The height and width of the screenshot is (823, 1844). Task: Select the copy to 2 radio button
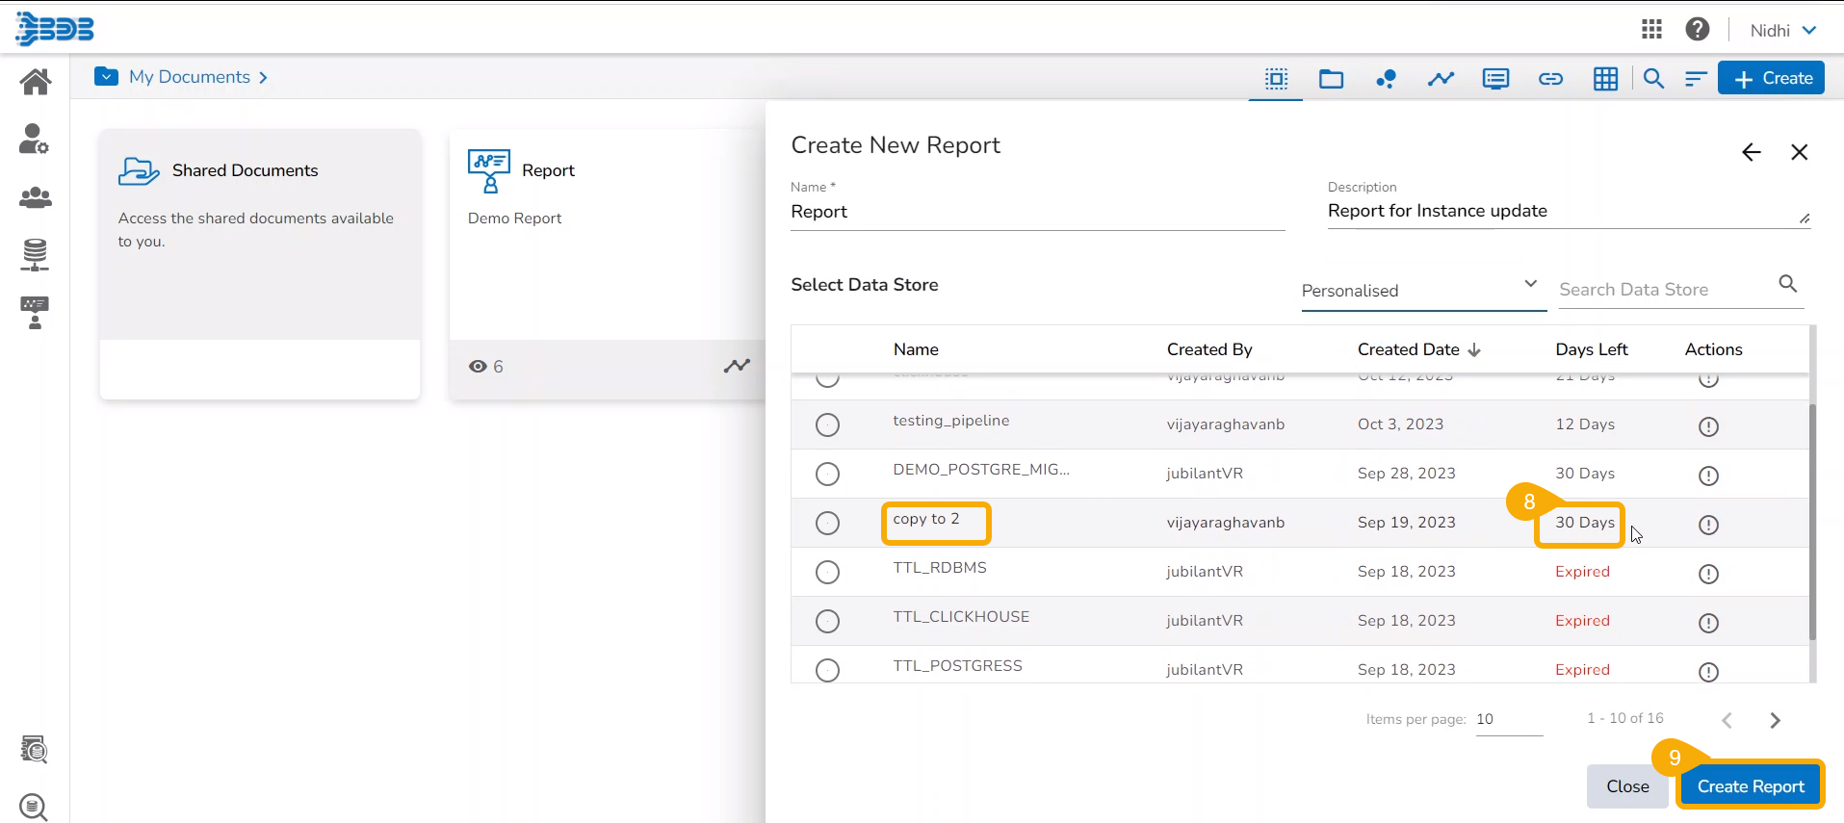coord(827,523)
